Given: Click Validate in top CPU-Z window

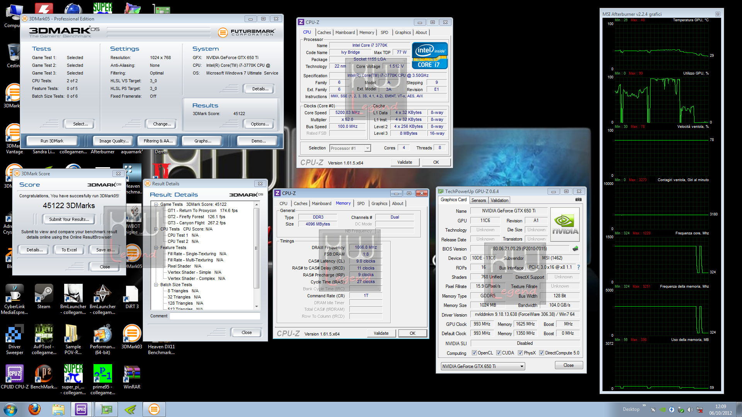Looking at the screenshot, I should pyautogui.click(x=405, y=162).
